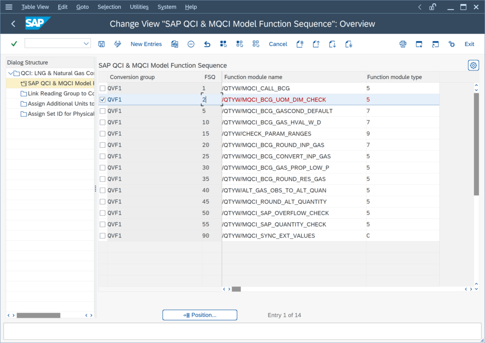Click the table vertical scrollbar thumb
This screenshot has width=485, height=343.
pos(476,144)
